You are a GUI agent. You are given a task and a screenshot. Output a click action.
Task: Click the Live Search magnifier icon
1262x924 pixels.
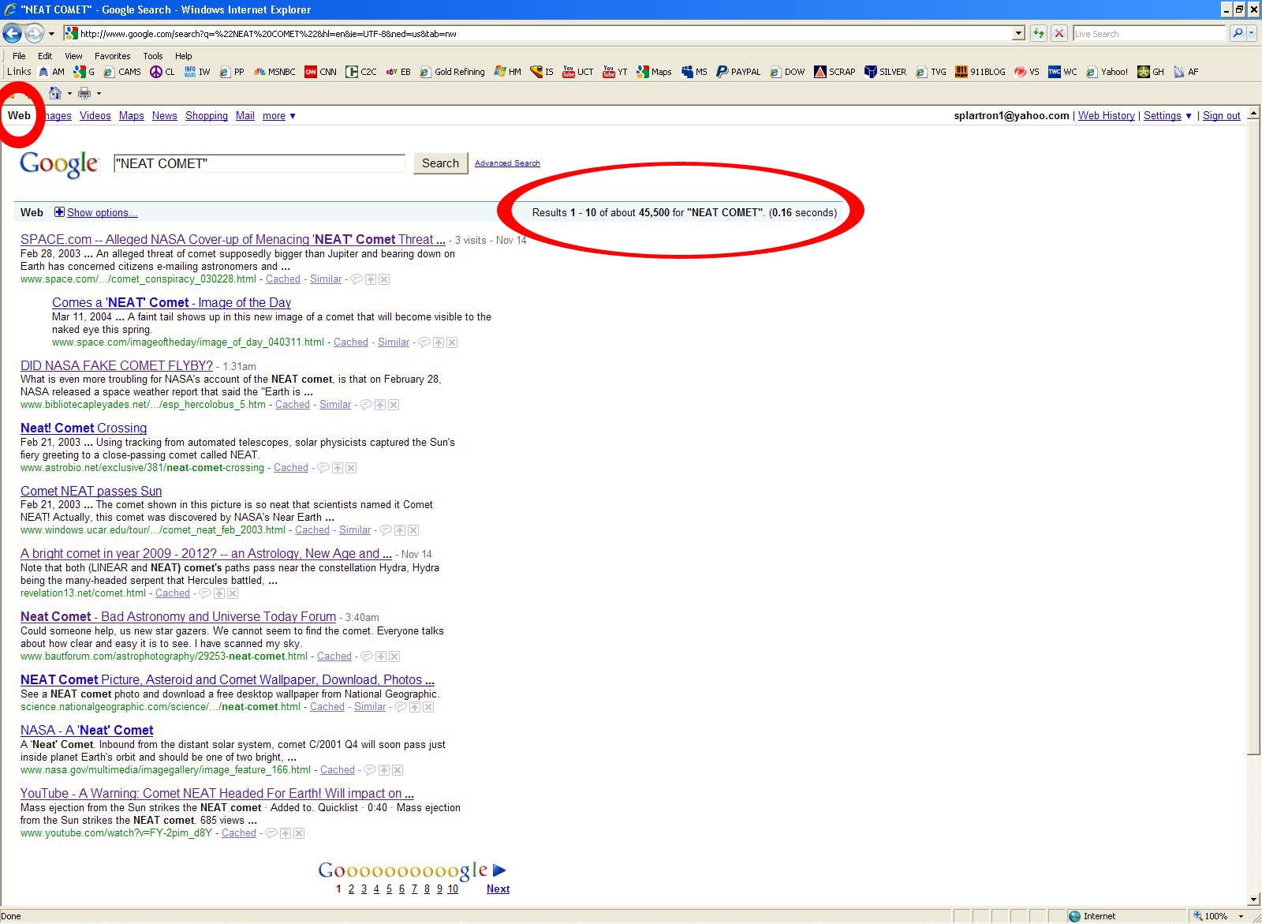point(1238,33)
